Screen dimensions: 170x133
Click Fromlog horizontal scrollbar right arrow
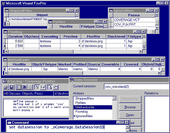coord(140,52)
